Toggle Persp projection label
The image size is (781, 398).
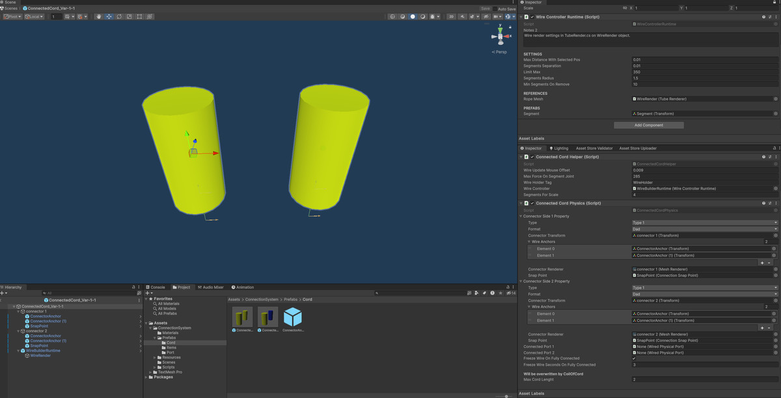point(500,52)
